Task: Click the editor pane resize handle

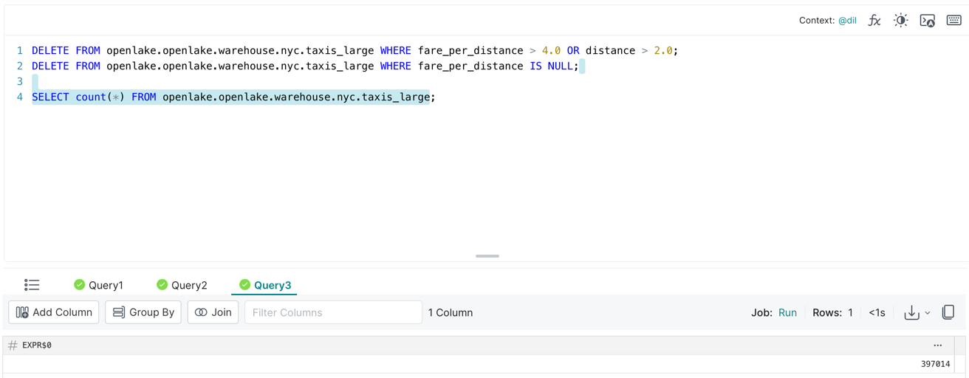Action: point(487,256)
